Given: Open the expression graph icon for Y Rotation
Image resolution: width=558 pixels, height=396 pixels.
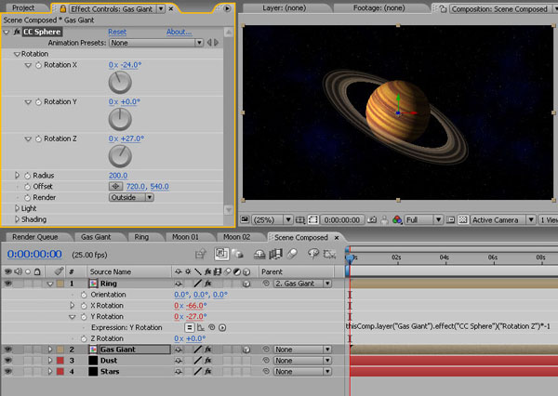Looking at the screenshot, I should tap(199, 328).
